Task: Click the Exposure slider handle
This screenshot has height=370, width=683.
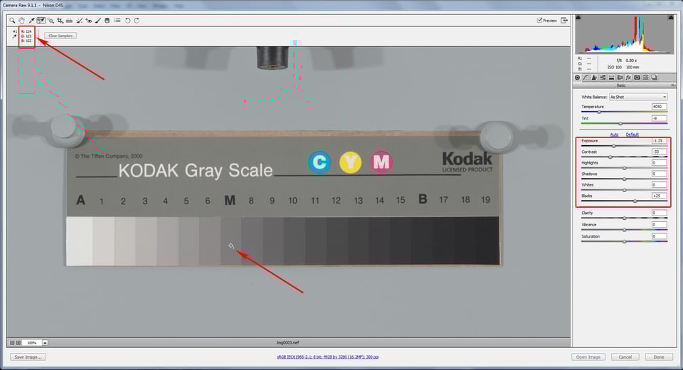Action: pyautogui.click(x=614, y=146)
